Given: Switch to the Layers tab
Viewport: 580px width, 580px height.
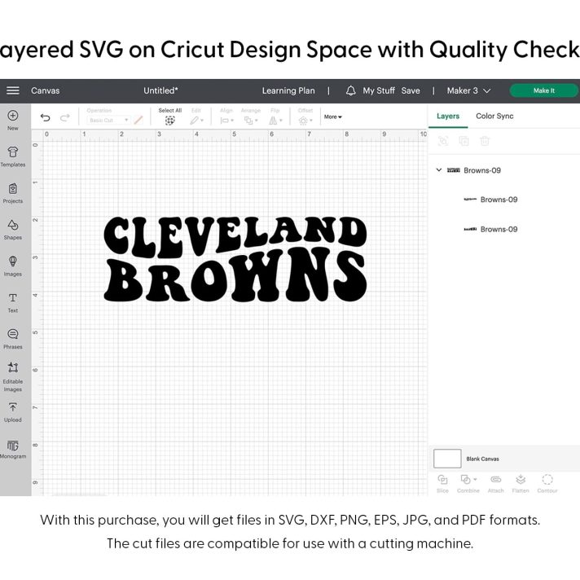Looking at the screenshot, I should pyautogui.click(x=448, y=116).
